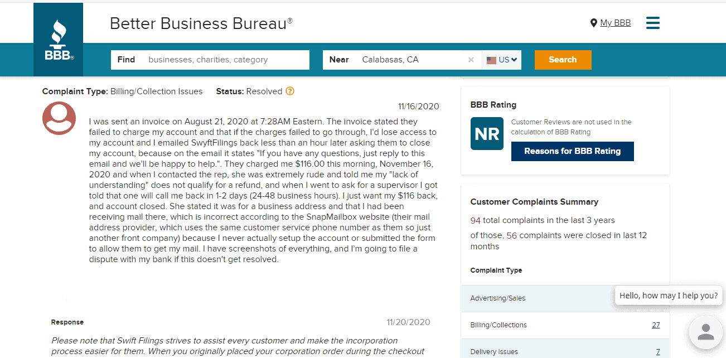
Task: Click the Near location input field
Action: (x=403, y=60)
